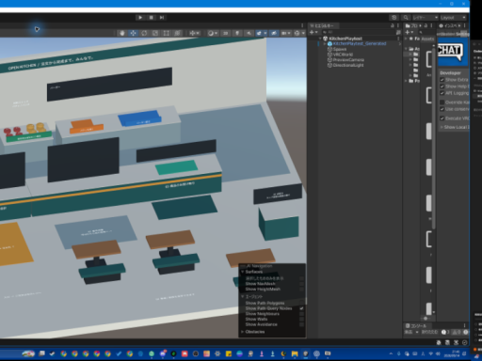This screenshot has height=361, width=482.
Task: Collapse the KitchenPlaytest scene in Hierarchy
Action: pos(320,39)
